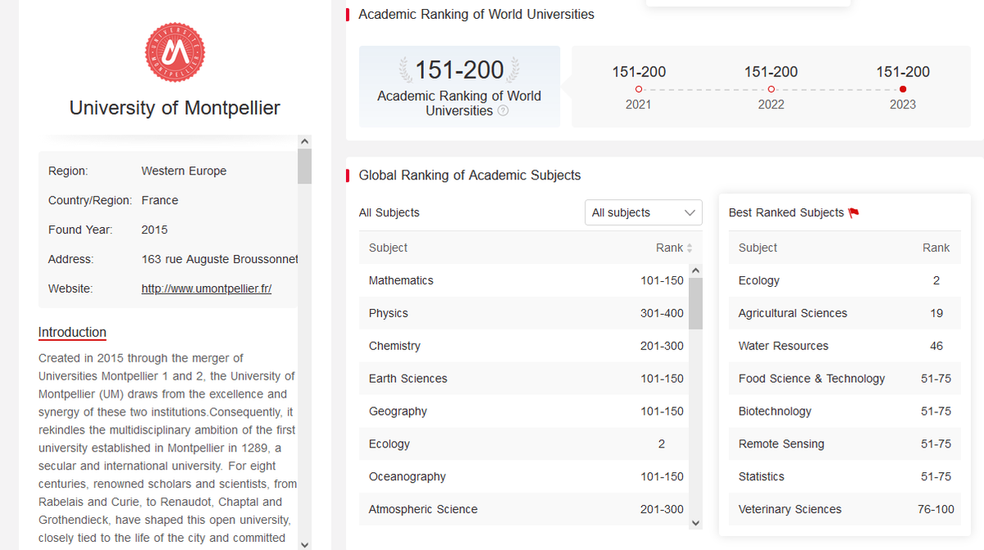Open the umontpellier.fr website link

(207, 289)
